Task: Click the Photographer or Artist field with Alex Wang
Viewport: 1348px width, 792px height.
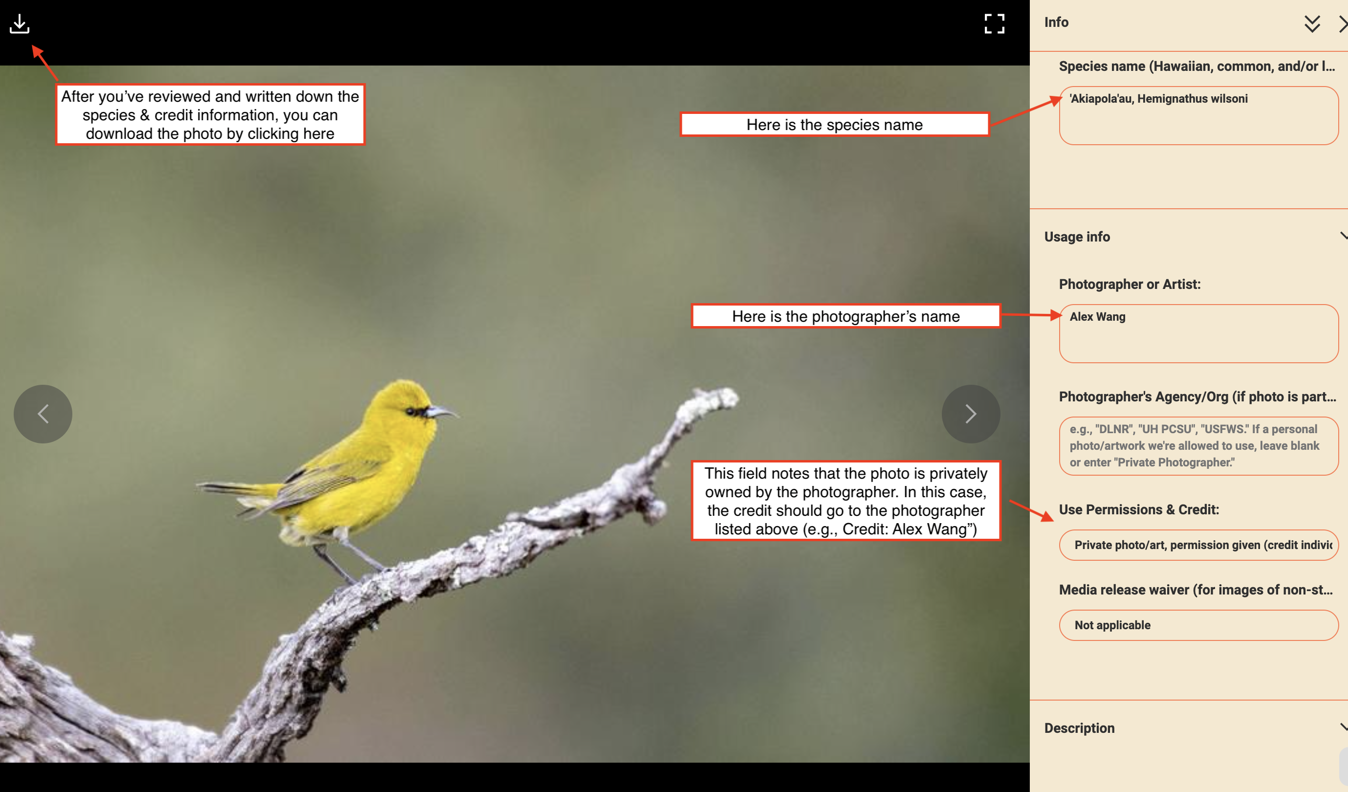Action: pyautogui.click(x=1198, y=333)
